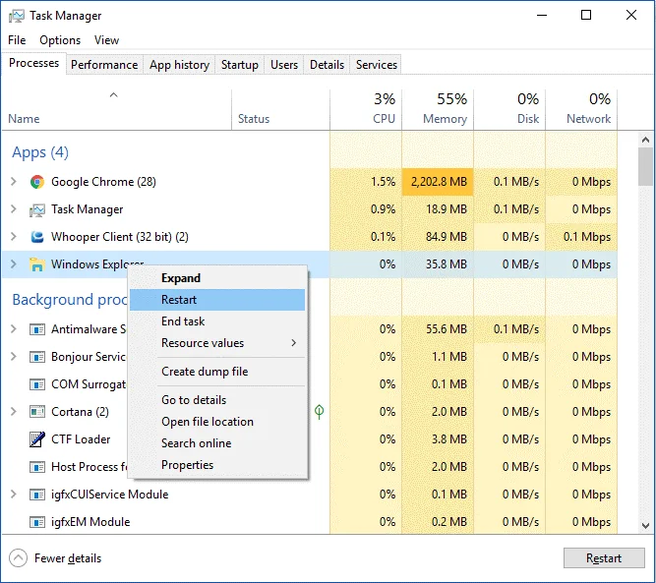Switch to the App history tab
Image resolution: width=656 pixels, height=583 pixels.
(x=179, y=65)
